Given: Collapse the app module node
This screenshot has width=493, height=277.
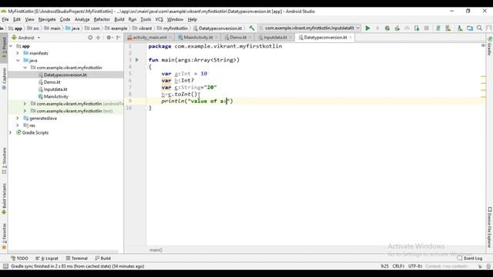Looking at the screenshot, I should (11, 46).
